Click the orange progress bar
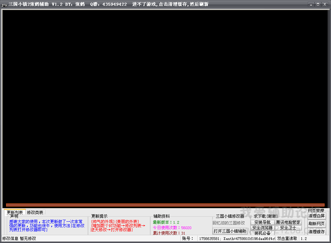 [165, 205]
